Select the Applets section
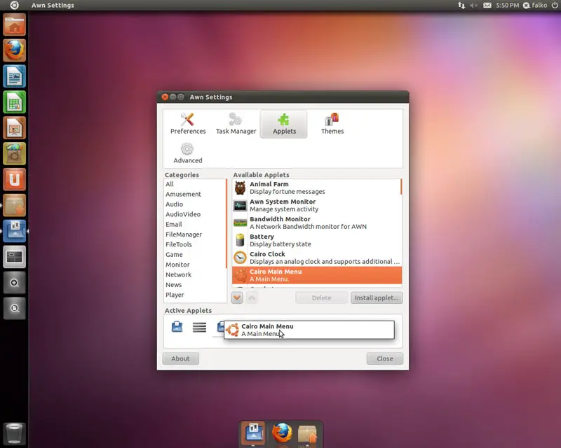The width and height of the screenshot is (561, 448). click(x=284, y=124)
